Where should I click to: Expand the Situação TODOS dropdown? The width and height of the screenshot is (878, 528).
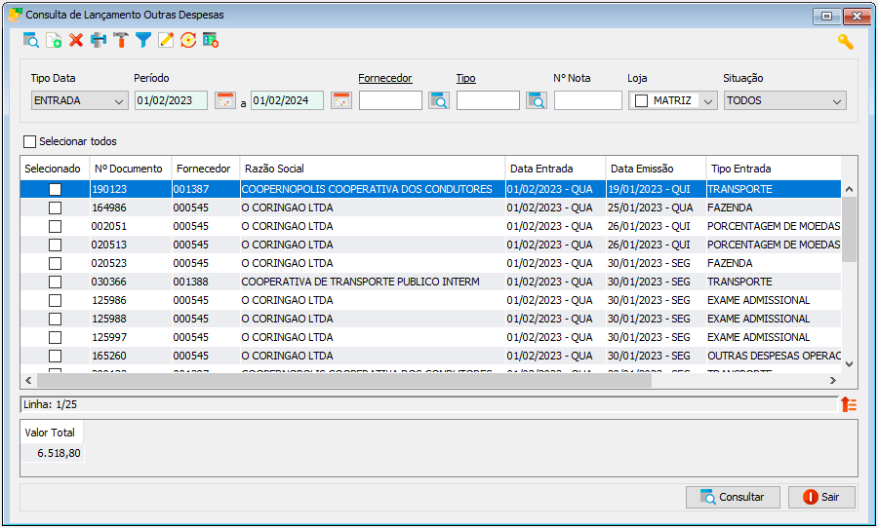pos(784,100)
